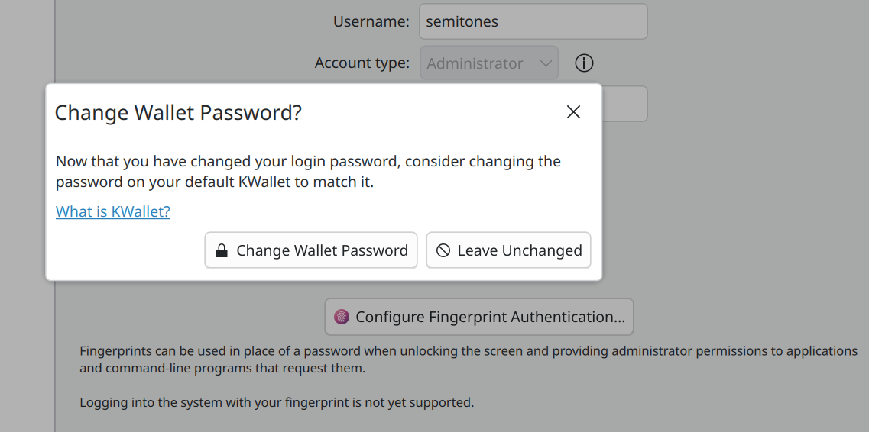The width and height of the screenshot is (869, 432).
Task: Click the left sidebar panel area
Action: [27, 229]
